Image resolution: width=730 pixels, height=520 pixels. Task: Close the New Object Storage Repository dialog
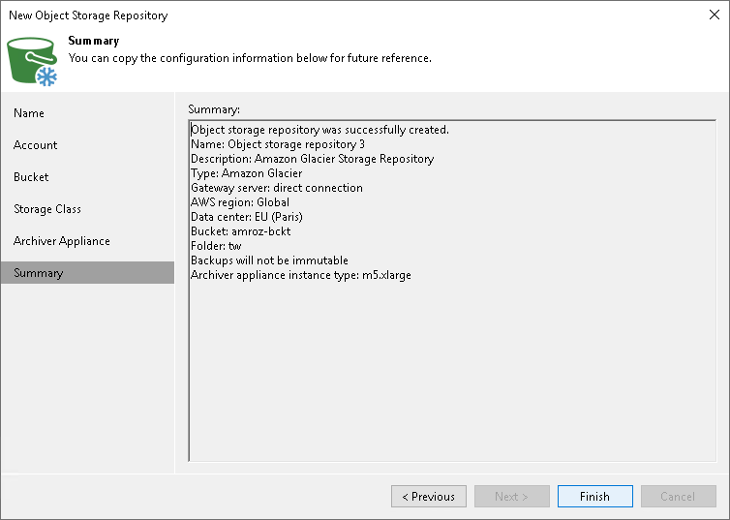click(x=715, y=15)
